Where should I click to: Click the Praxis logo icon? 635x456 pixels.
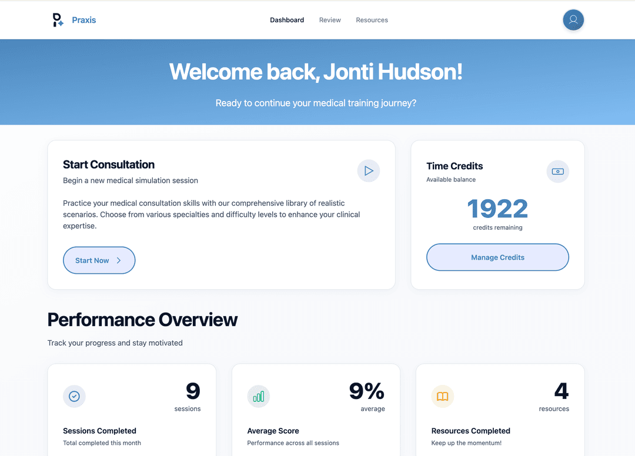57,19
